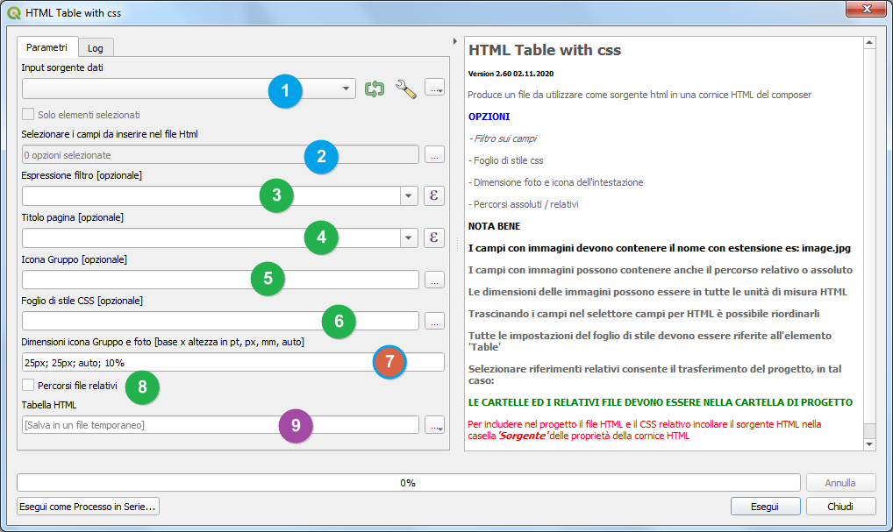Browse for Tabella HTML output destination
This screenshot has width=893, height=532.
click(x=434, y=425)
